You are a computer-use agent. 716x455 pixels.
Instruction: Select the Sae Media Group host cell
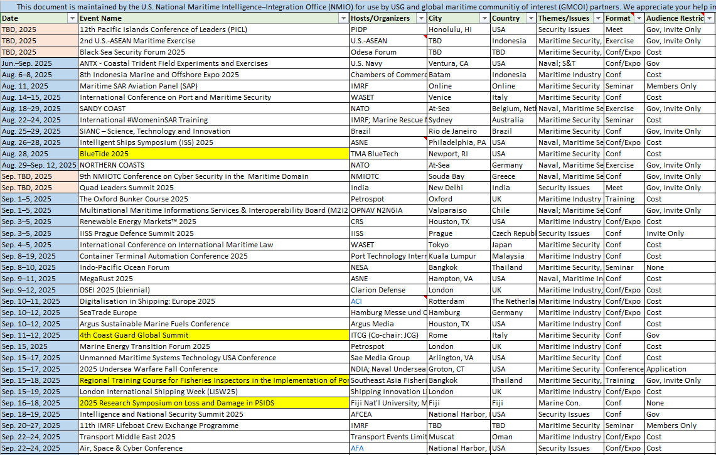point(388,358)
